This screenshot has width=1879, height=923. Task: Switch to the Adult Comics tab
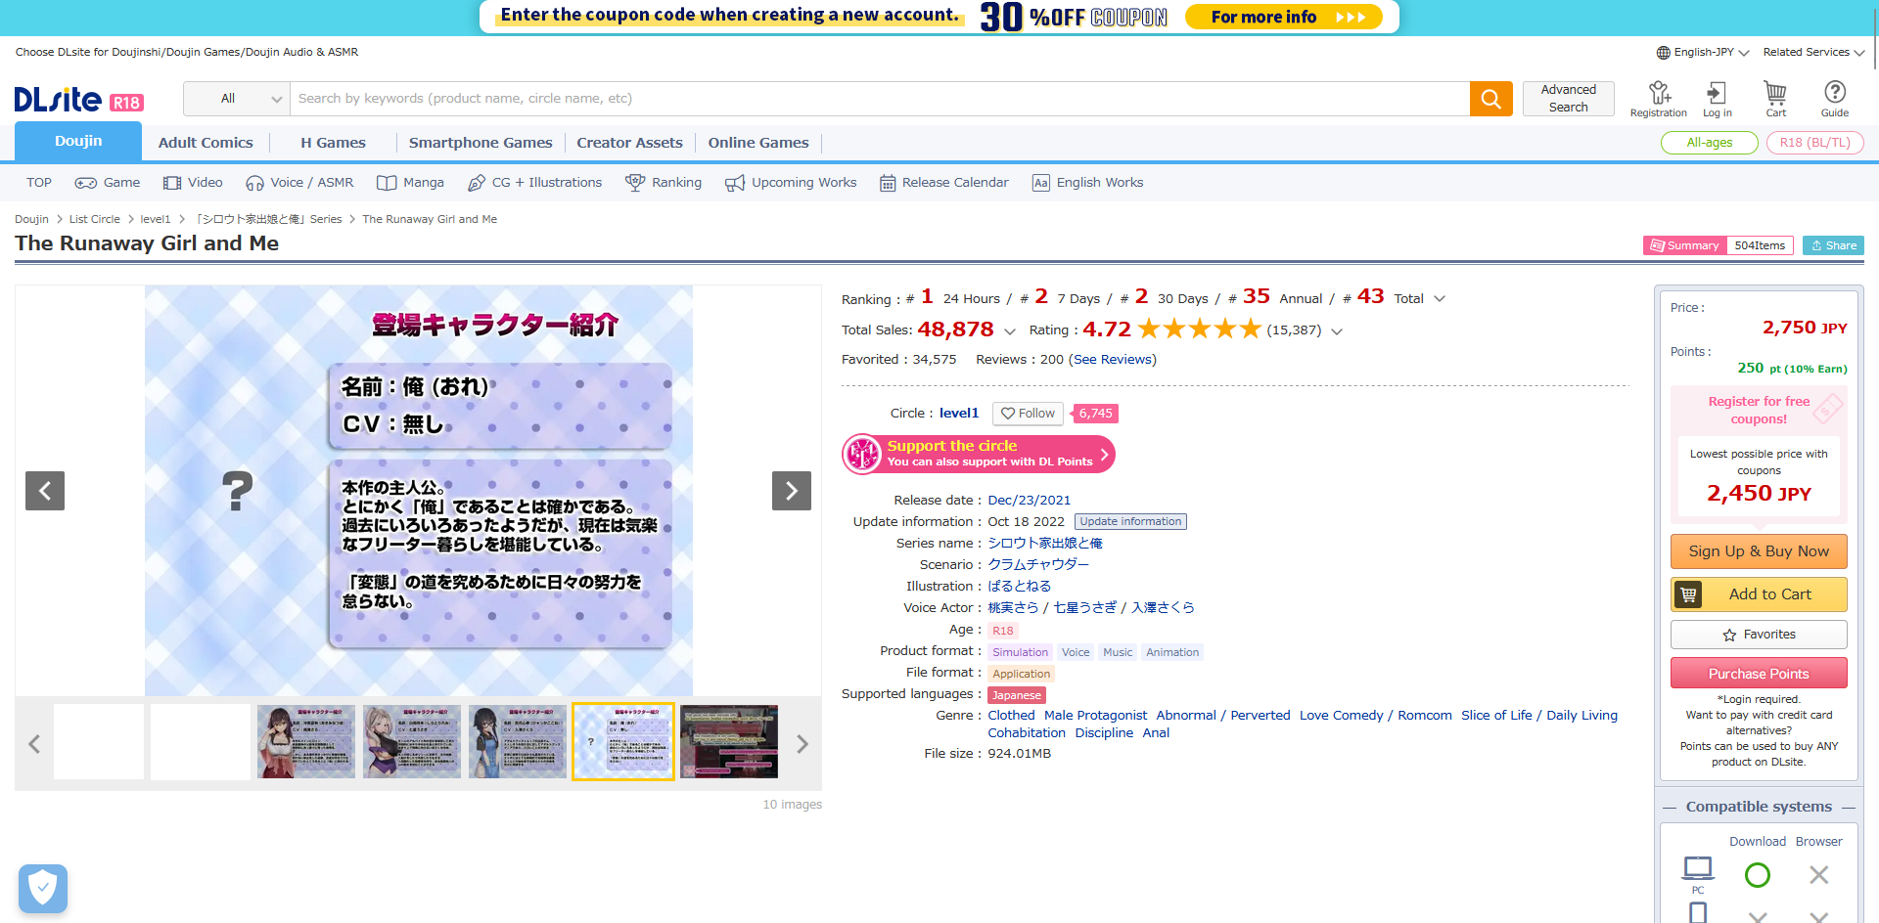click(x=206, y=143)
